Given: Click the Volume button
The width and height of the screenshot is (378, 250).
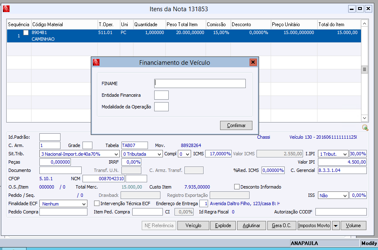Looking at the screenshot, I should click(354, 225).
